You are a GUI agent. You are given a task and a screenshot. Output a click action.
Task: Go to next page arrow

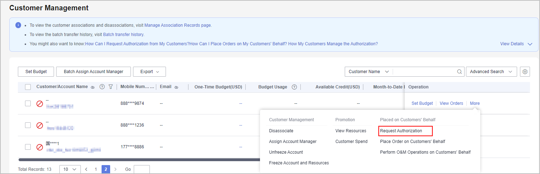[115, 169]
